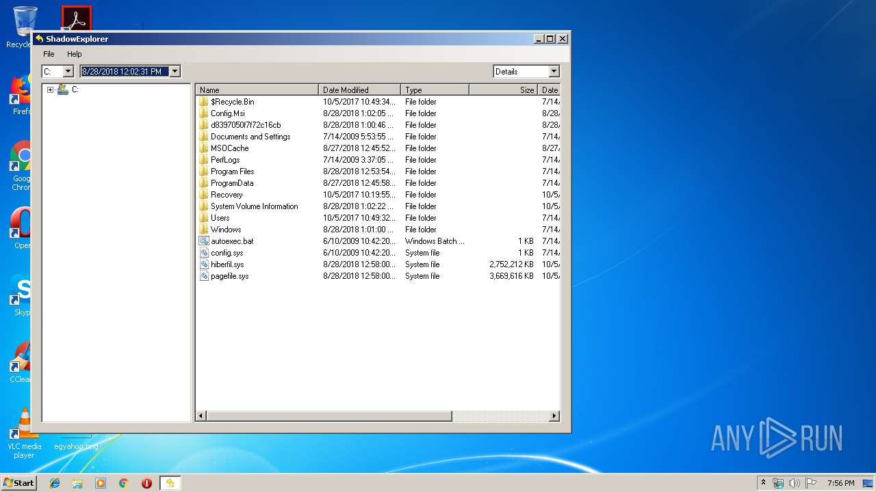Select the MSOCache folder icon

tap(204, 148)
